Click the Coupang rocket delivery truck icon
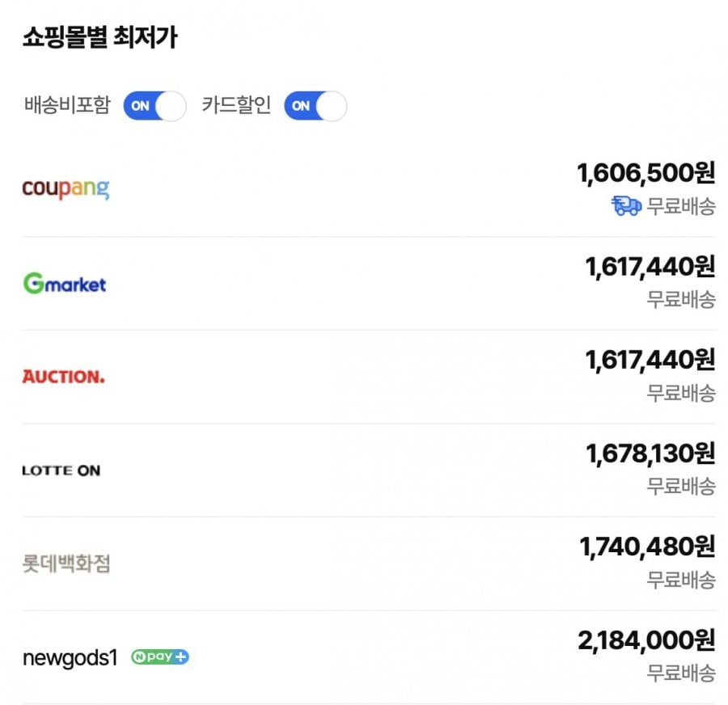The image size is (728, 705). (626, 206)
